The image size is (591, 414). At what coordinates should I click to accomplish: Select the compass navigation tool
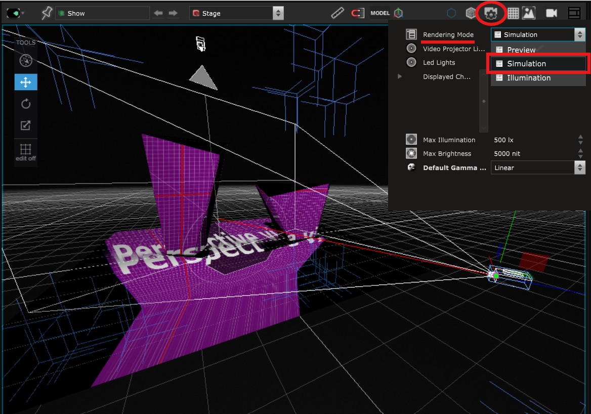(x=25, y=61)
